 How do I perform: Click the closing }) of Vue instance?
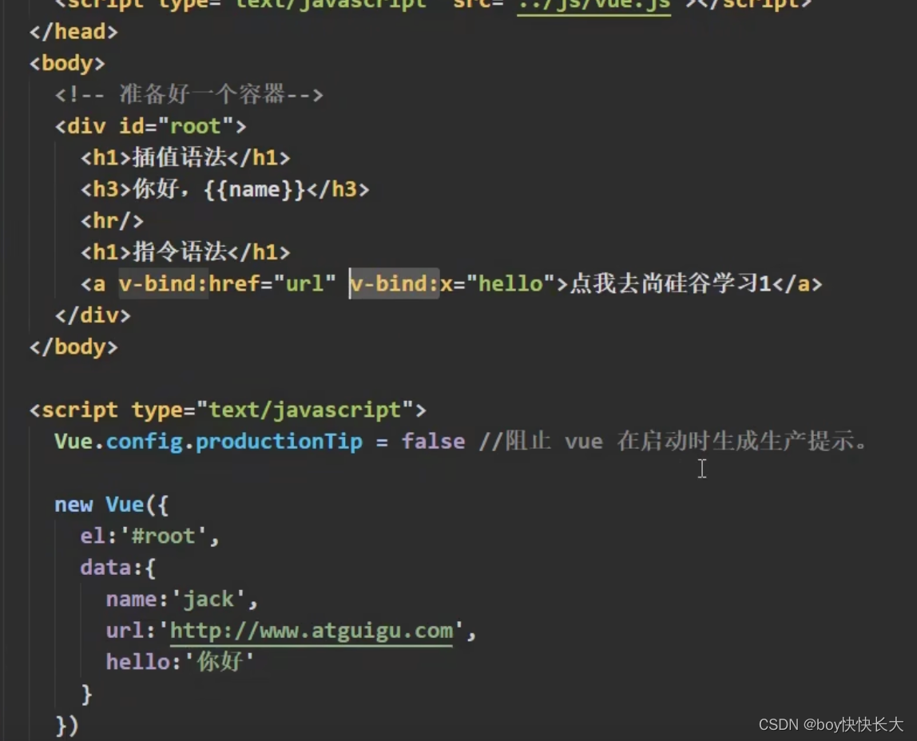pyautogui.click(x=66, y=726)
